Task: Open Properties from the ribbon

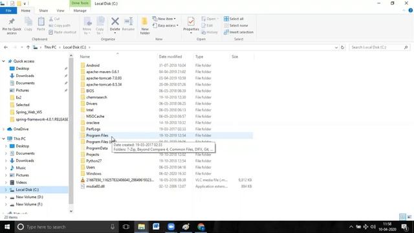Action: 191,26
